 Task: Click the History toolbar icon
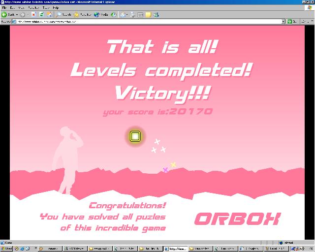114,14
